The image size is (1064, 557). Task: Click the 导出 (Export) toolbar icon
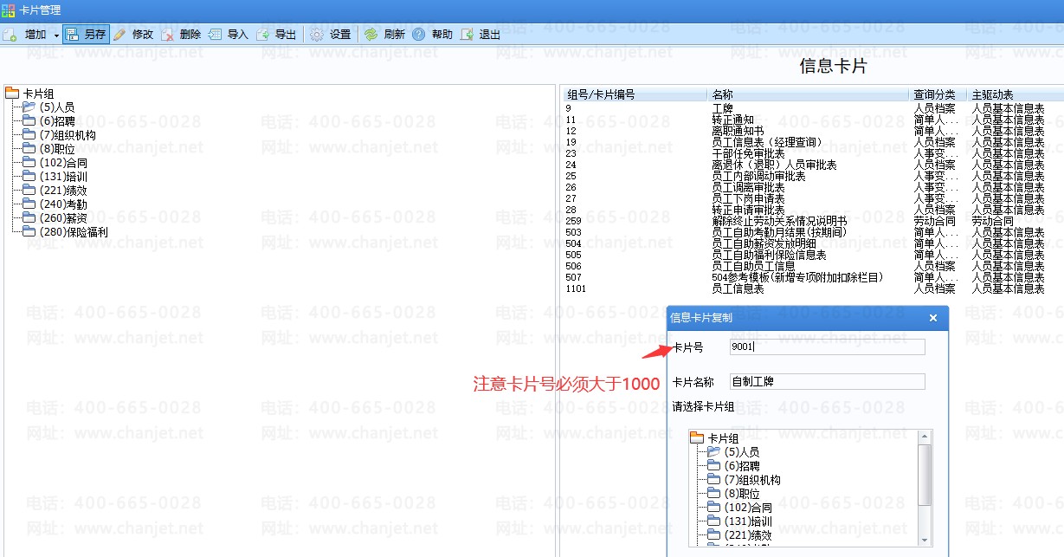click(263, 35)
